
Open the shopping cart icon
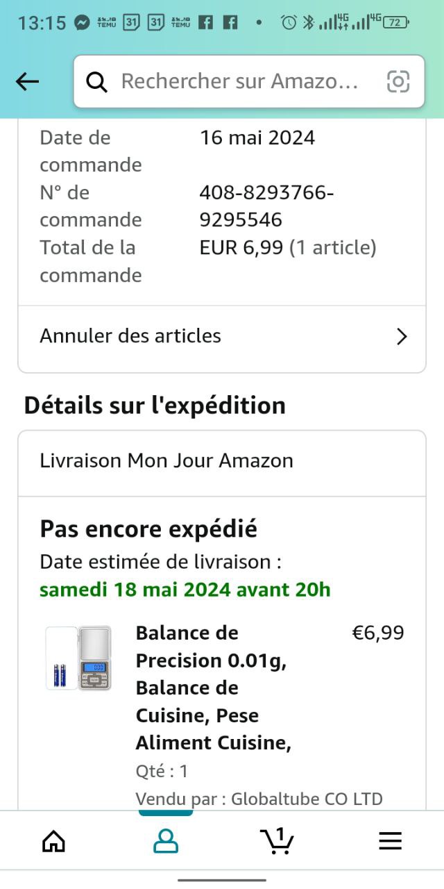277,841
